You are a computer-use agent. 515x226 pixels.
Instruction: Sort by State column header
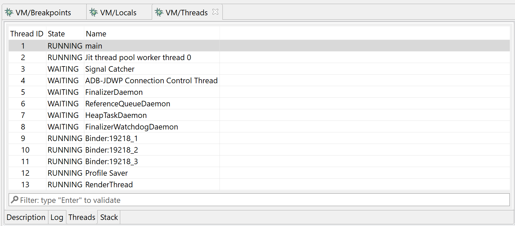65,34
